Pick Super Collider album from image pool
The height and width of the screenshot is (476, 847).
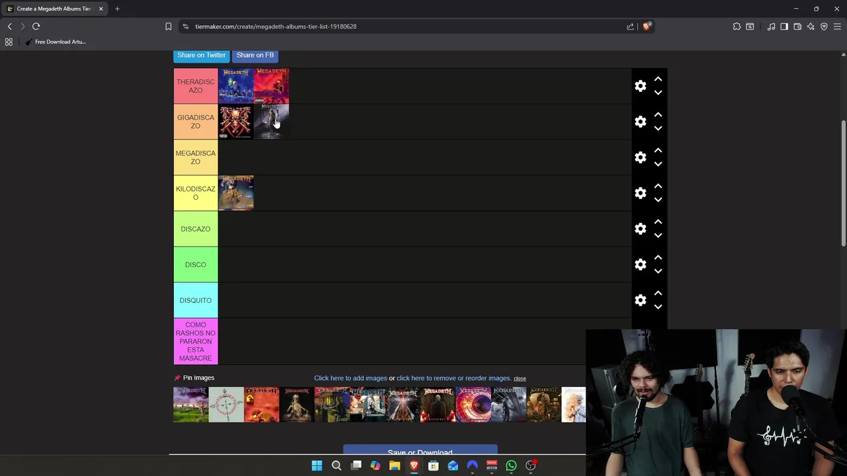point(473,405)
